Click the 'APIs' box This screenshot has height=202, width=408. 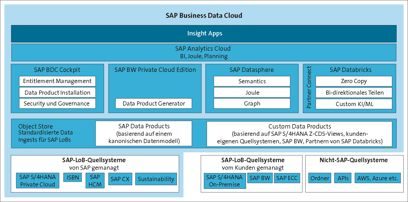coord(343,178)
